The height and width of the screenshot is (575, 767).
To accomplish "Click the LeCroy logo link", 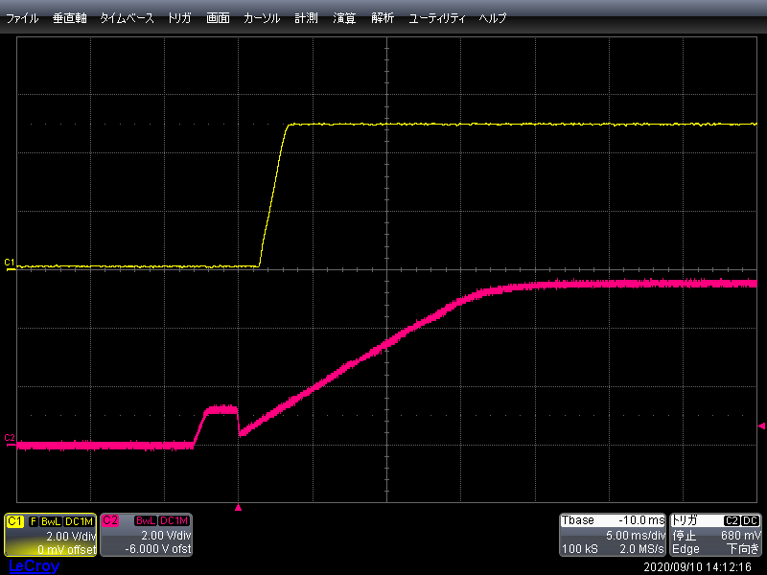I will pos(35,566).
